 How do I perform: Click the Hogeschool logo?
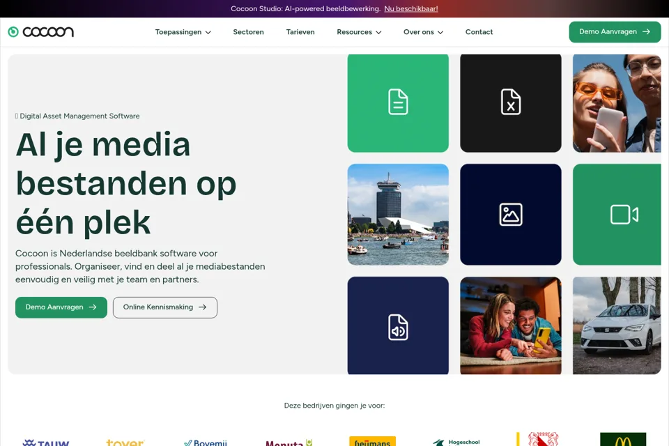coord(456,442)
